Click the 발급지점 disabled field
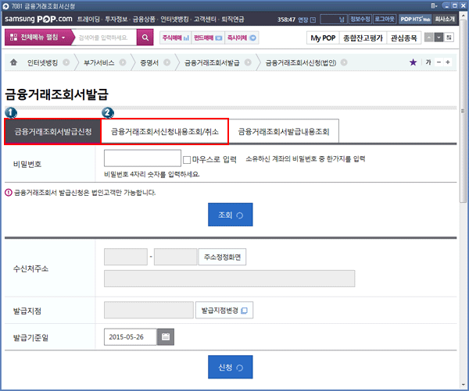The width and height of the screenshot is (469, 391). pyautogui.click(x=149, y=310)
